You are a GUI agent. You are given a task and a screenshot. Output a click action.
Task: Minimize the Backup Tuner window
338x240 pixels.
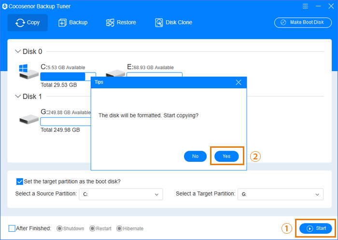click(318, 6)
